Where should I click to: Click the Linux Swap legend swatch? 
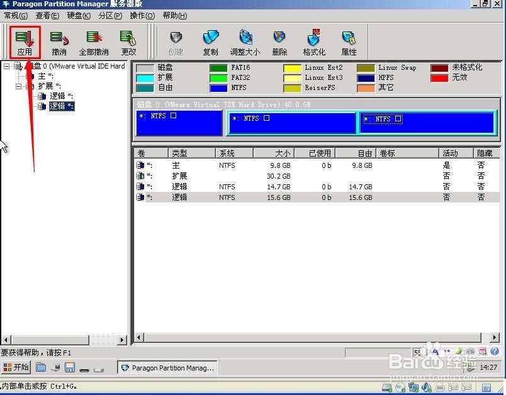point(366,68)
